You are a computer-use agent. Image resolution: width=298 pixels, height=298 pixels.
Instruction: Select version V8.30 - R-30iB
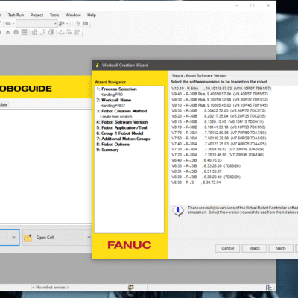(218, 110)
